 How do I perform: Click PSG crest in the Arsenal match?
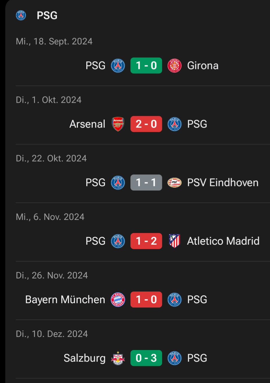pos(175,124)
